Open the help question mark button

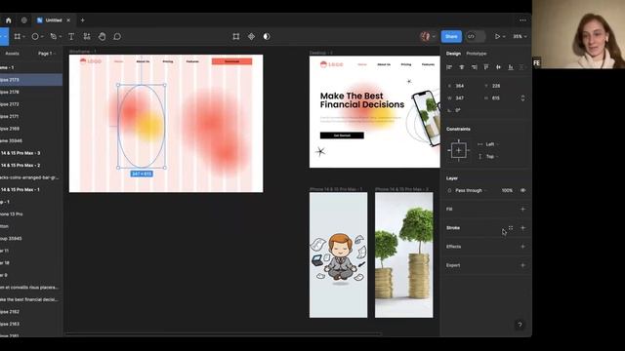tap(520, 325)
